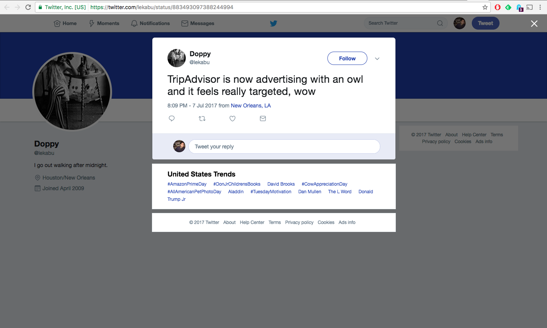This screenshot has height=328, width=547.
Task: Click the reply speech bubble icon
Action: tap(172, 118)
